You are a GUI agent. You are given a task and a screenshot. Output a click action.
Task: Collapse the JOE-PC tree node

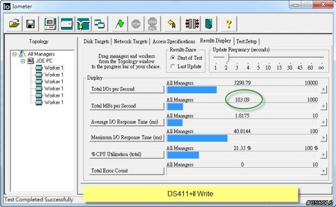click(x=23, y=61)
